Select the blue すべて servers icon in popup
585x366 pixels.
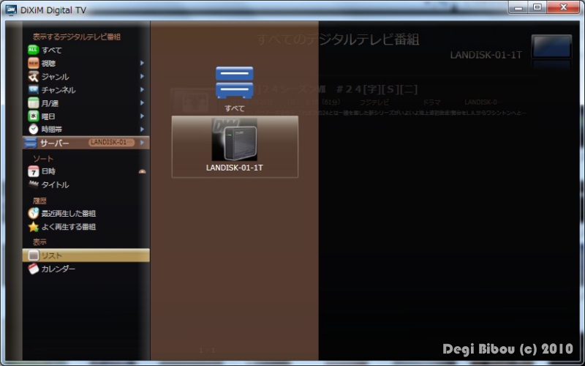tap(234, 83)
